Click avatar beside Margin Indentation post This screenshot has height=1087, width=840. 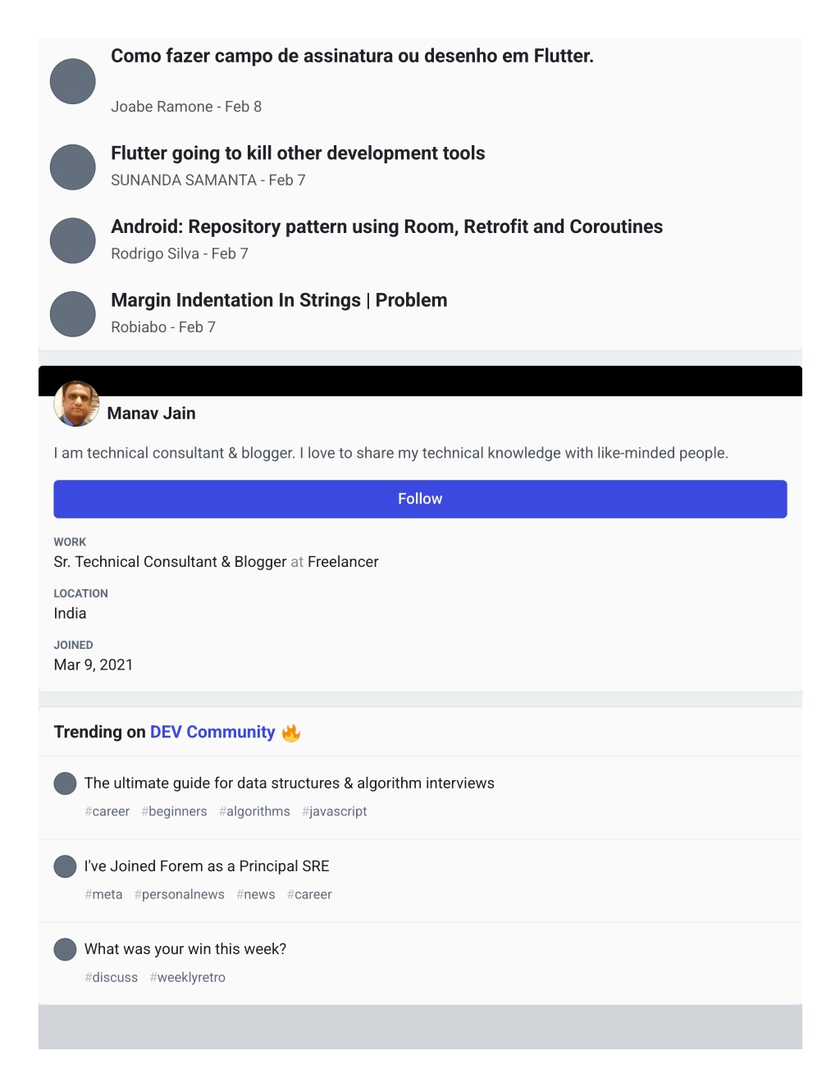pos(73,314)
